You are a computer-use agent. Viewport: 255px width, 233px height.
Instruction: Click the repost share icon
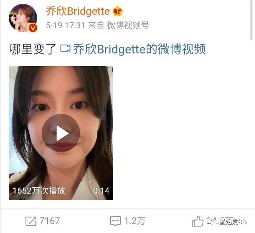[31, 221]
